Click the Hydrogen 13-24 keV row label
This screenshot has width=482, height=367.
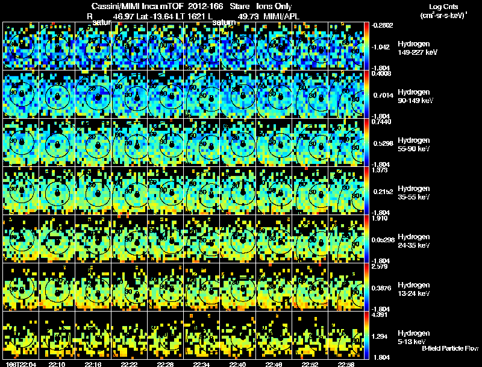413,289
